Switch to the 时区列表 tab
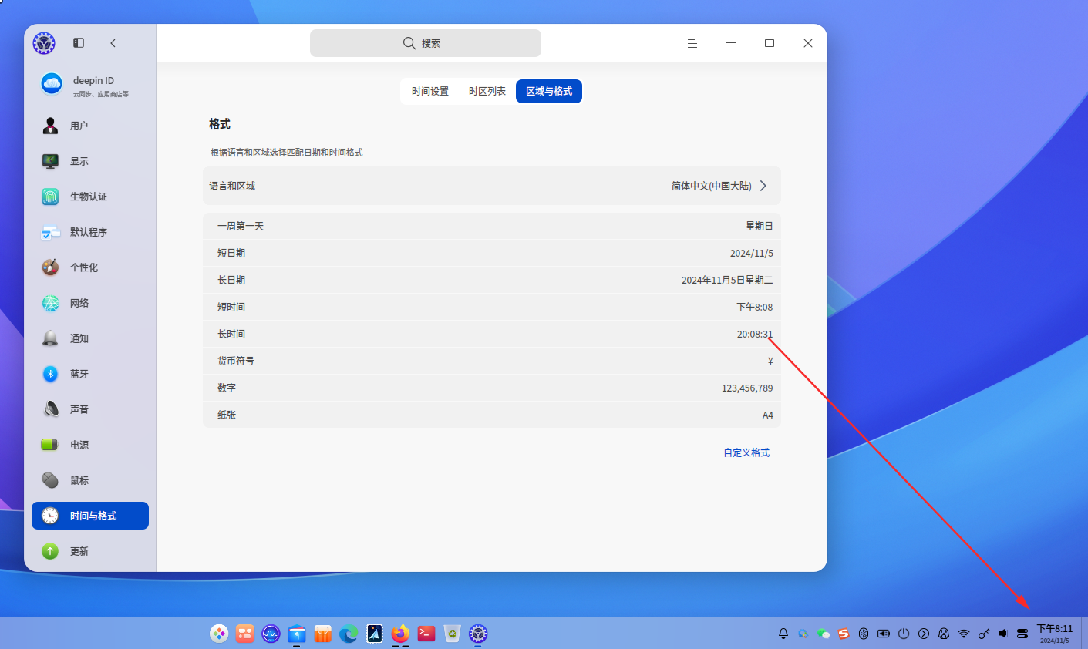This screenshot has height=649, width=1088. (x=487, y=91)
